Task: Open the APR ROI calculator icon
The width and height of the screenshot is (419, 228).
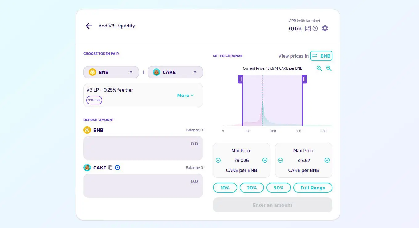Action: 307,28
